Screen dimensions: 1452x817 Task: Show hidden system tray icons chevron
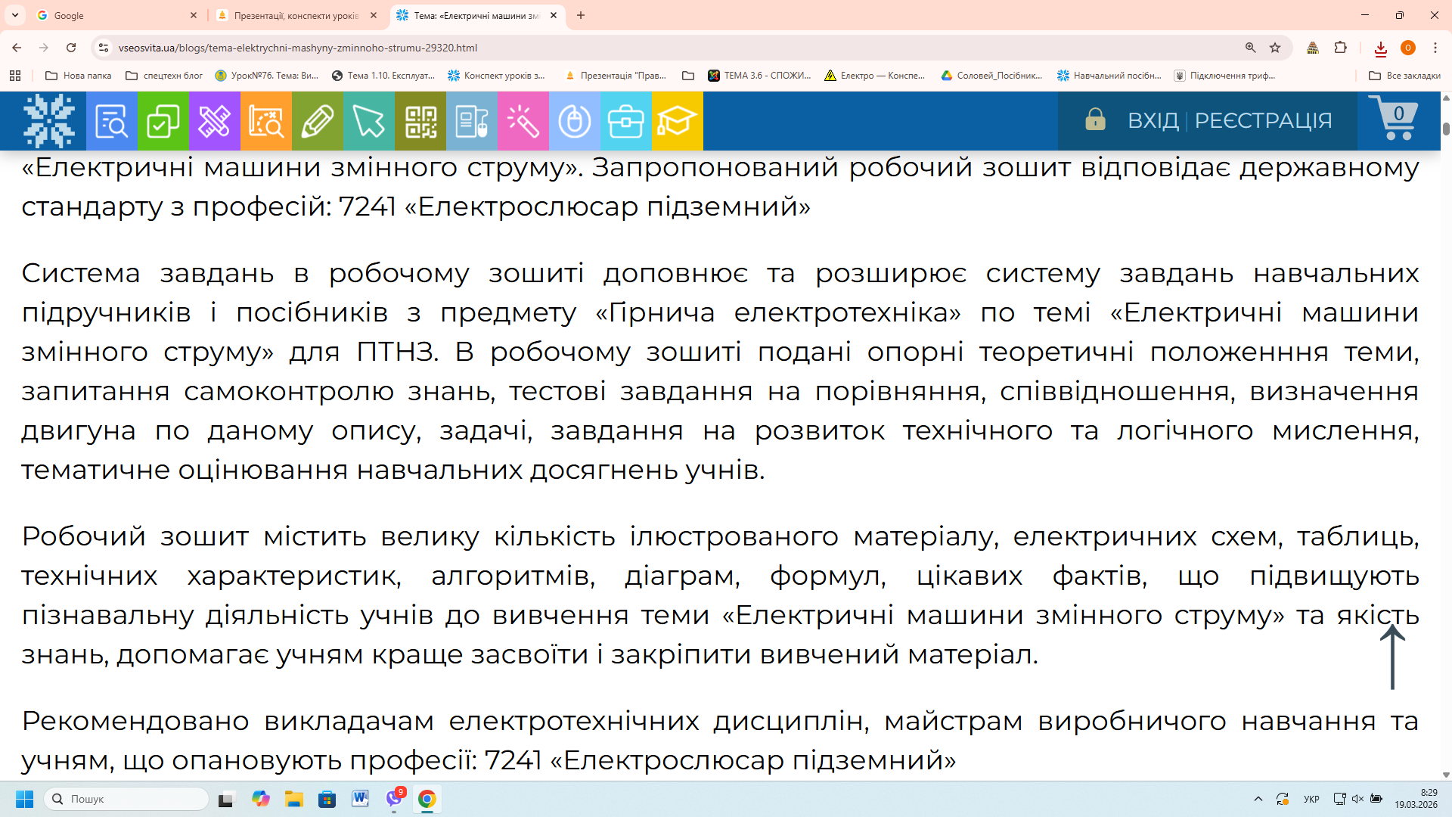pyautogui.click(x=1258, y=799)
